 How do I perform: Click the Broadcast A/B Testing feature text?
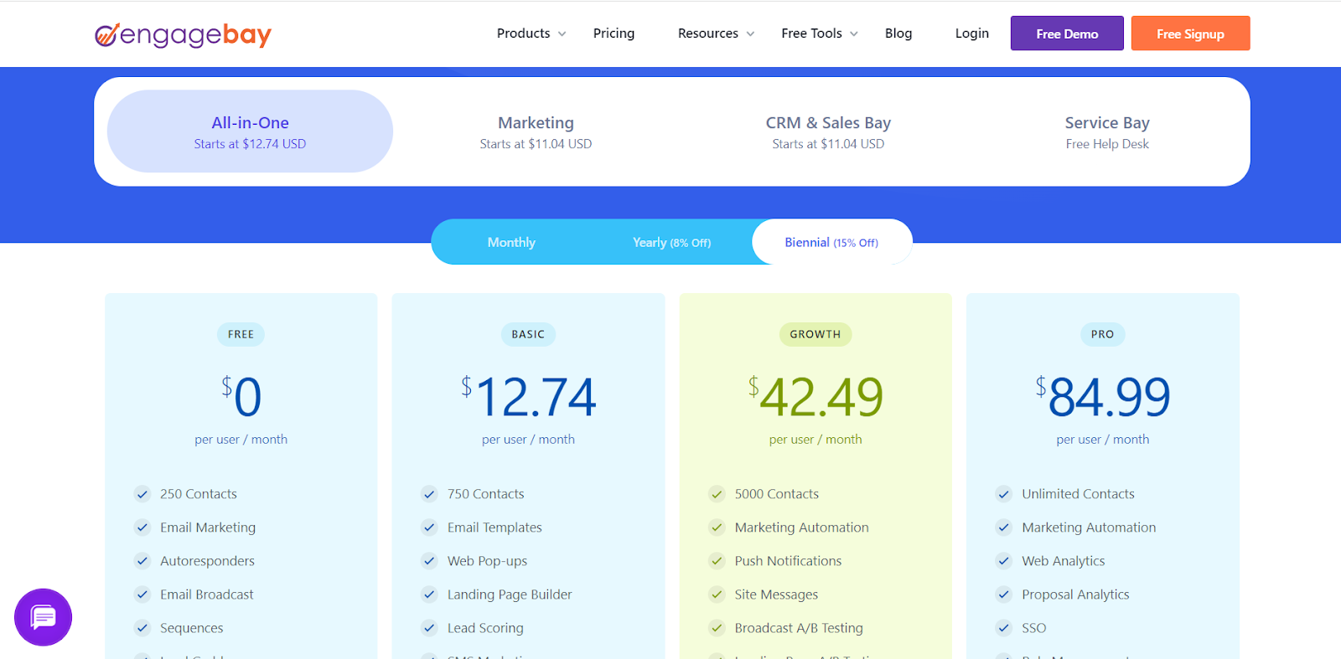click(x=799, y=628)
